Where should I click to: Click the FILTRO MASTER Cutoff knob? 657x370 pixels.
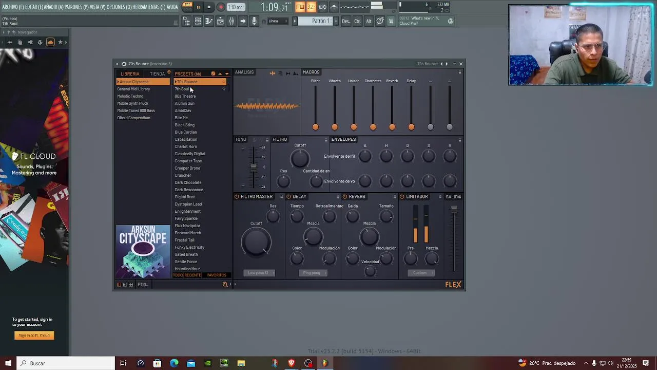pos(256,242)
